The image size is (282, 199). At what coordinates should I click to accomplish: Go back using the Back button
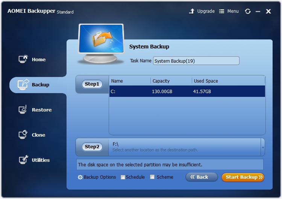click(202, 177)
